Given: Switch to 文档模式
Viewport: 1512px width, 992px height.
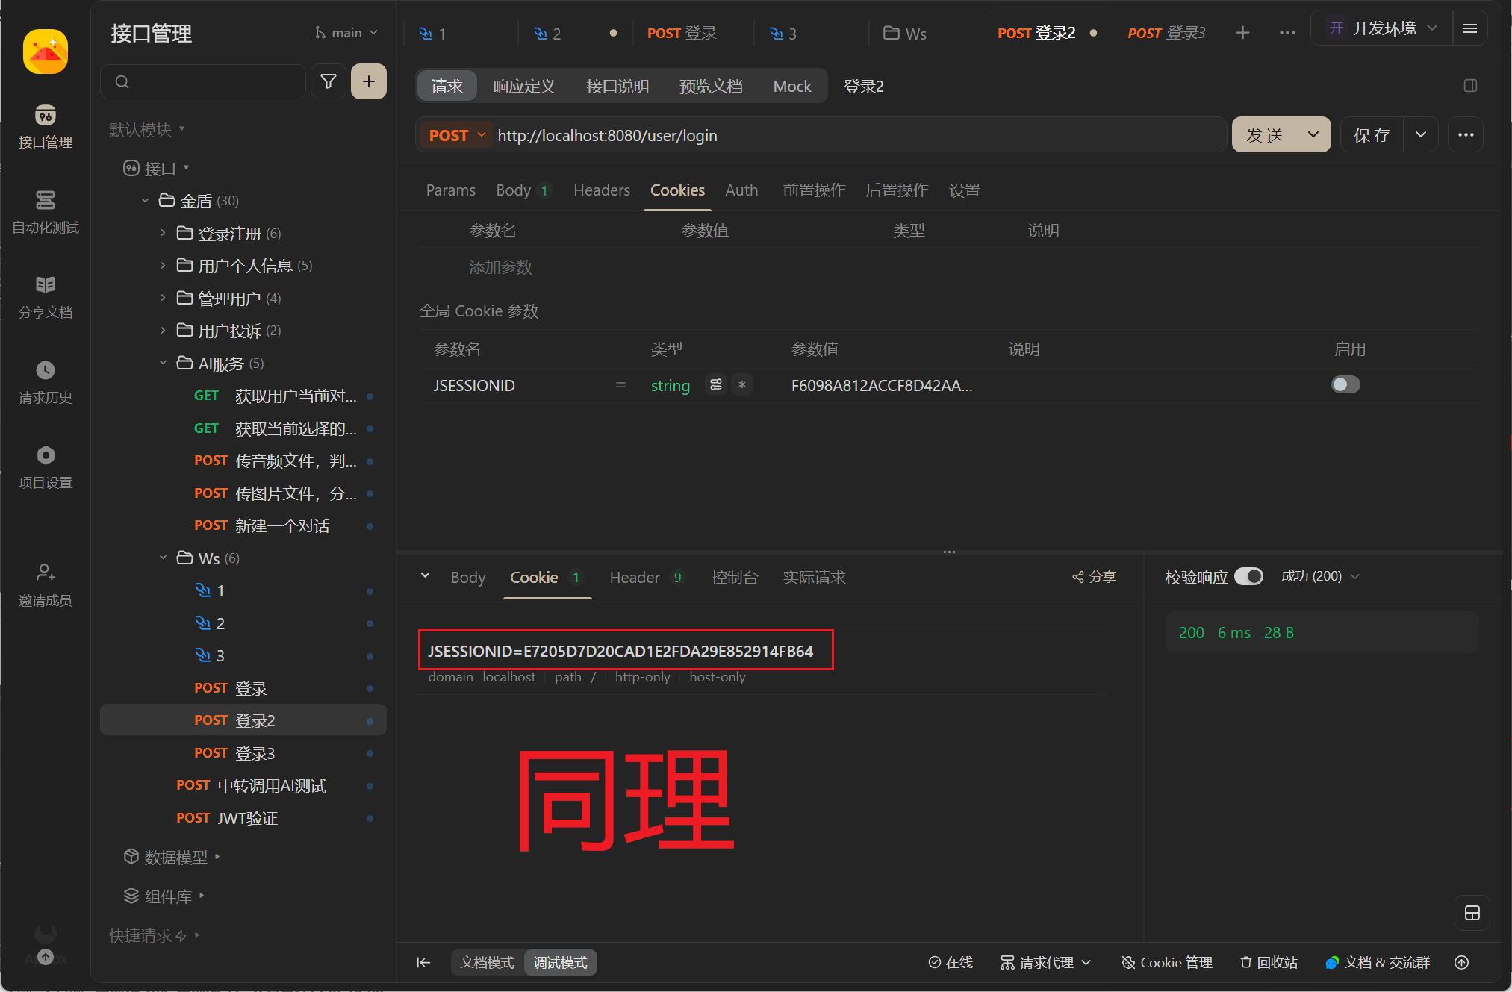Looking at the screenshot, I should point(487,962).
